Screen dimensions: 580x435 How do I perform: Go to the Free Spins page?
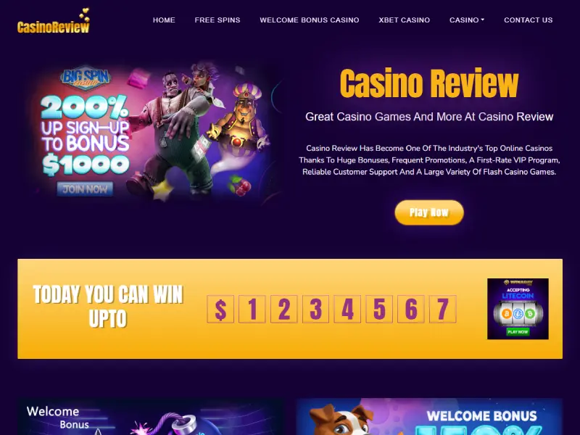point(217,20)
